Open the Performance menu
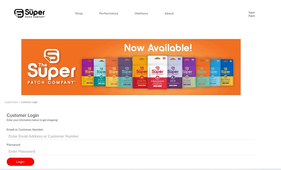This screenshot has height=170, width=281. coord(109,13)
